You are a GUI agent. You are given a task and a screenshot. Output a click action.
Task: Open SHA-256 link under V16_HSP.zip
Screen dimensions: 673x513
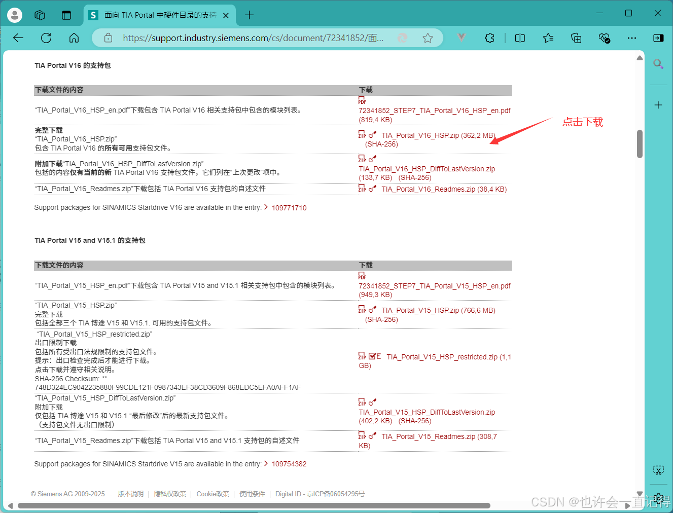[381, 144]
